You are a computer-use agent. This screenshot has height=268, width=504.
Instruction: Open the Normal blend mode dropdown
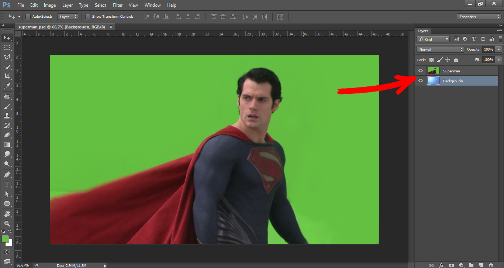point(440,49)
